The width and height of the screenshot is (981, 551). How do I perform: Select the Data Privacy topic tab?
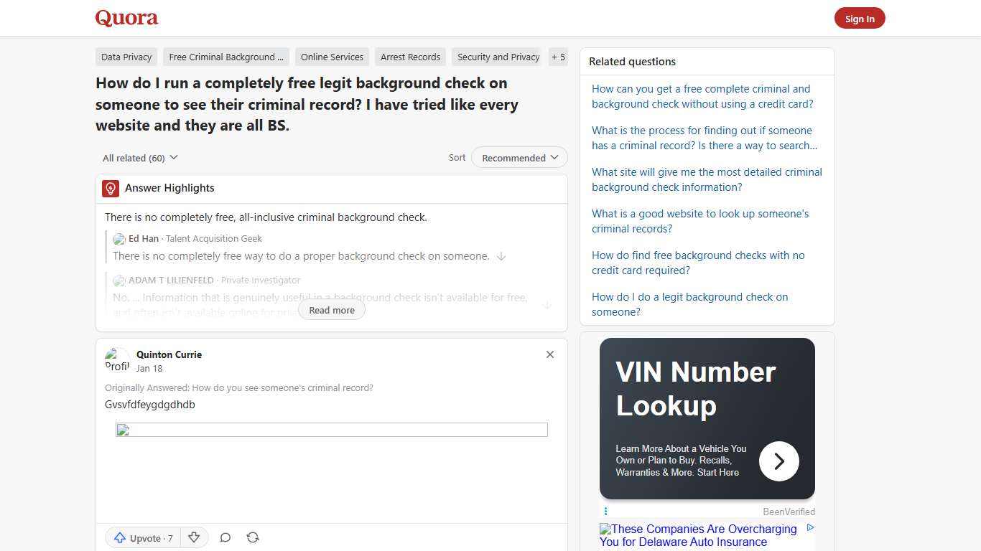pos(126,57)
